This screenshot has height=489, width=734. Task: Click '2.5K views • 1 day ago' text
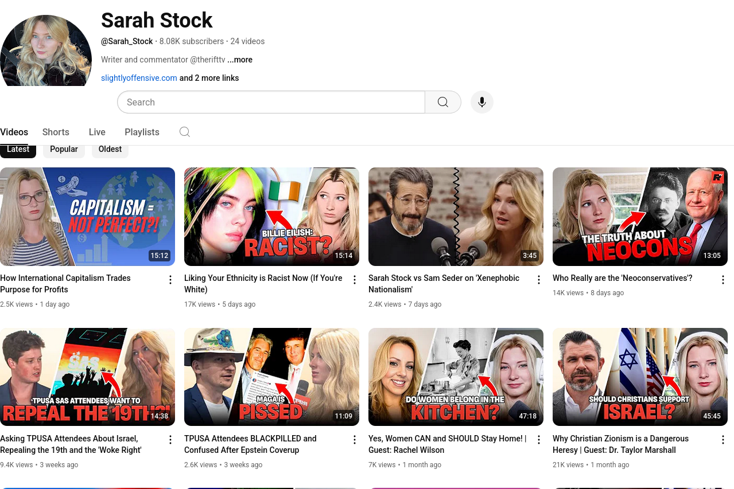pos(35,304)
